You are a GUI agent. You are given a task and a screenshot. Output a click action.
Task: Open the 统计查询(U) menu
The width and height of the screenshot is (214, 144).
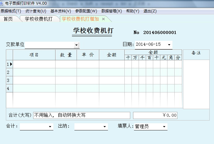tap(36, 11)
